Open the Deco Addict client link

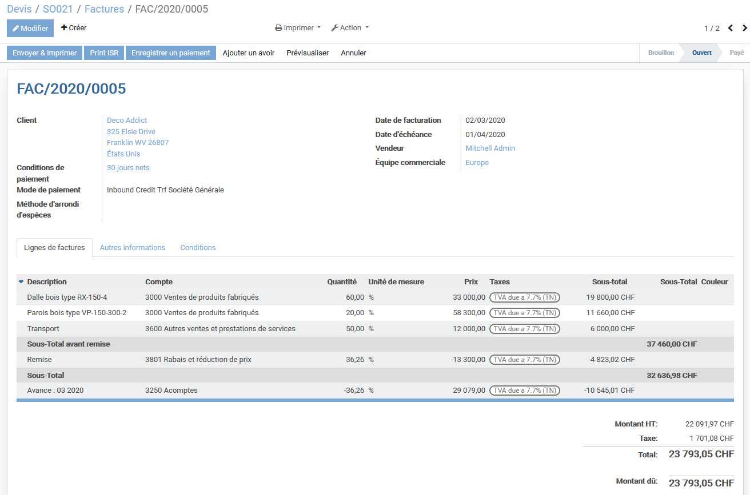[127, 120]
